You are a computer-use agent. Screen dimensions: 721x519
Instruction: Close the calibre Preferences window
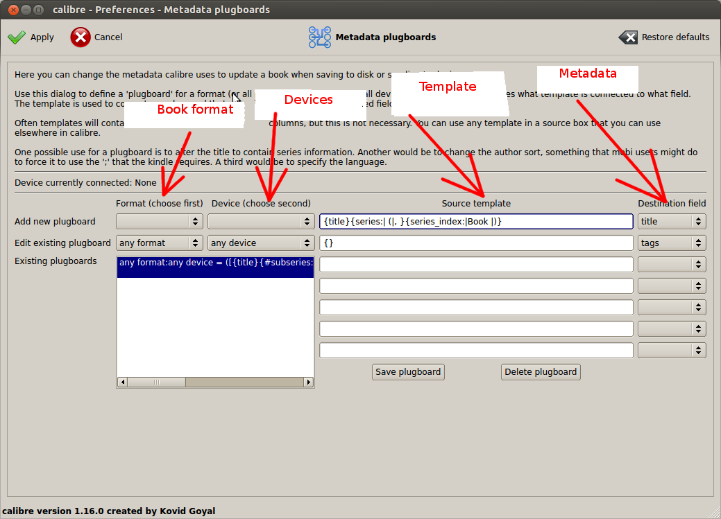[x=13, y=10]
